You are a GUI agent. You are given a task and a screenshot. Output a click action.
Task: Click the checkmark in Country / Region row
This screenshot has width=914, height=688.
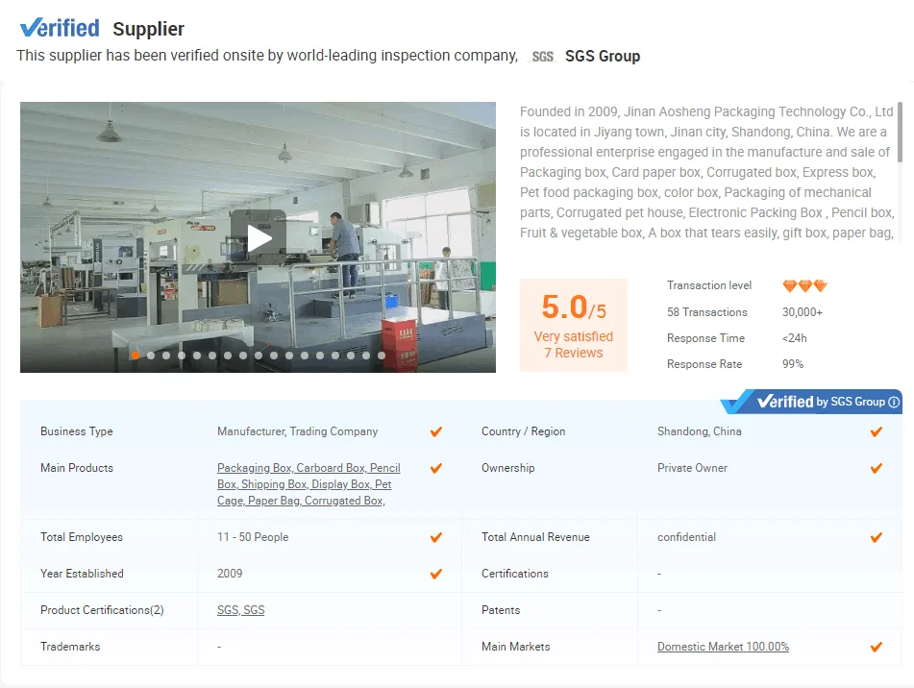pyautogui.click(x=877, y=431)
